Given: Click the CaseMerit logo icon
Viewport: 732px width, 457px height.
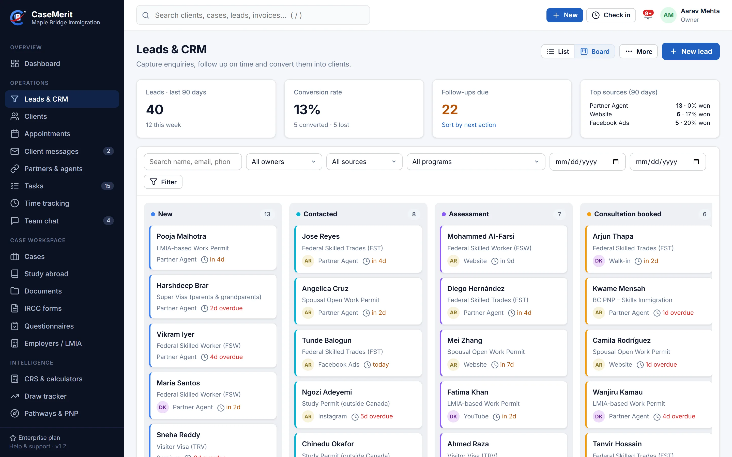Looking at the screenshot, I should point(18,18).
